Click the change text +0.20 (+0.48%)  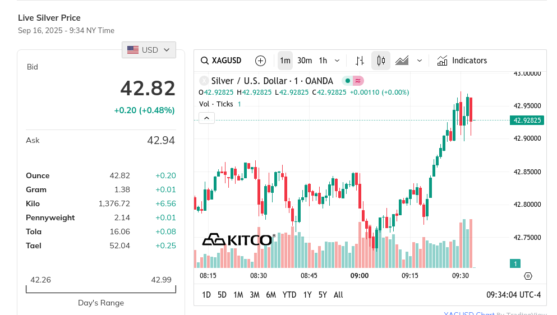point(144,110)
